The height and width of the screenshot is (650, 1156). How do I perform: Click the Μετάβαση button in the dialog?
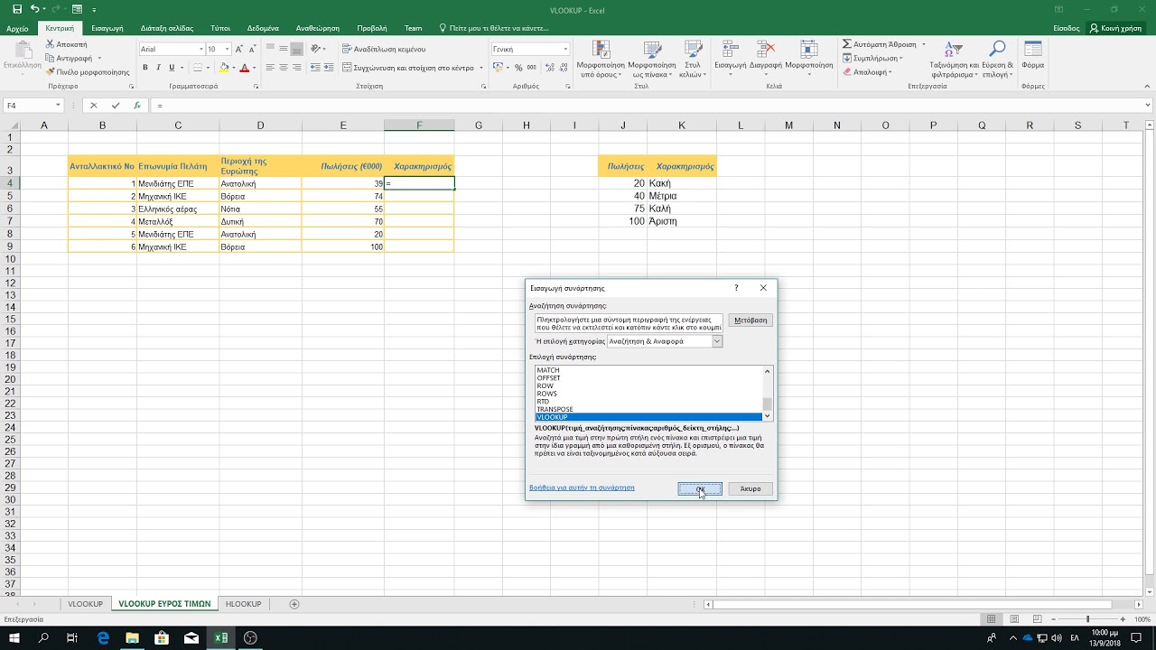(x=750, y=320)
